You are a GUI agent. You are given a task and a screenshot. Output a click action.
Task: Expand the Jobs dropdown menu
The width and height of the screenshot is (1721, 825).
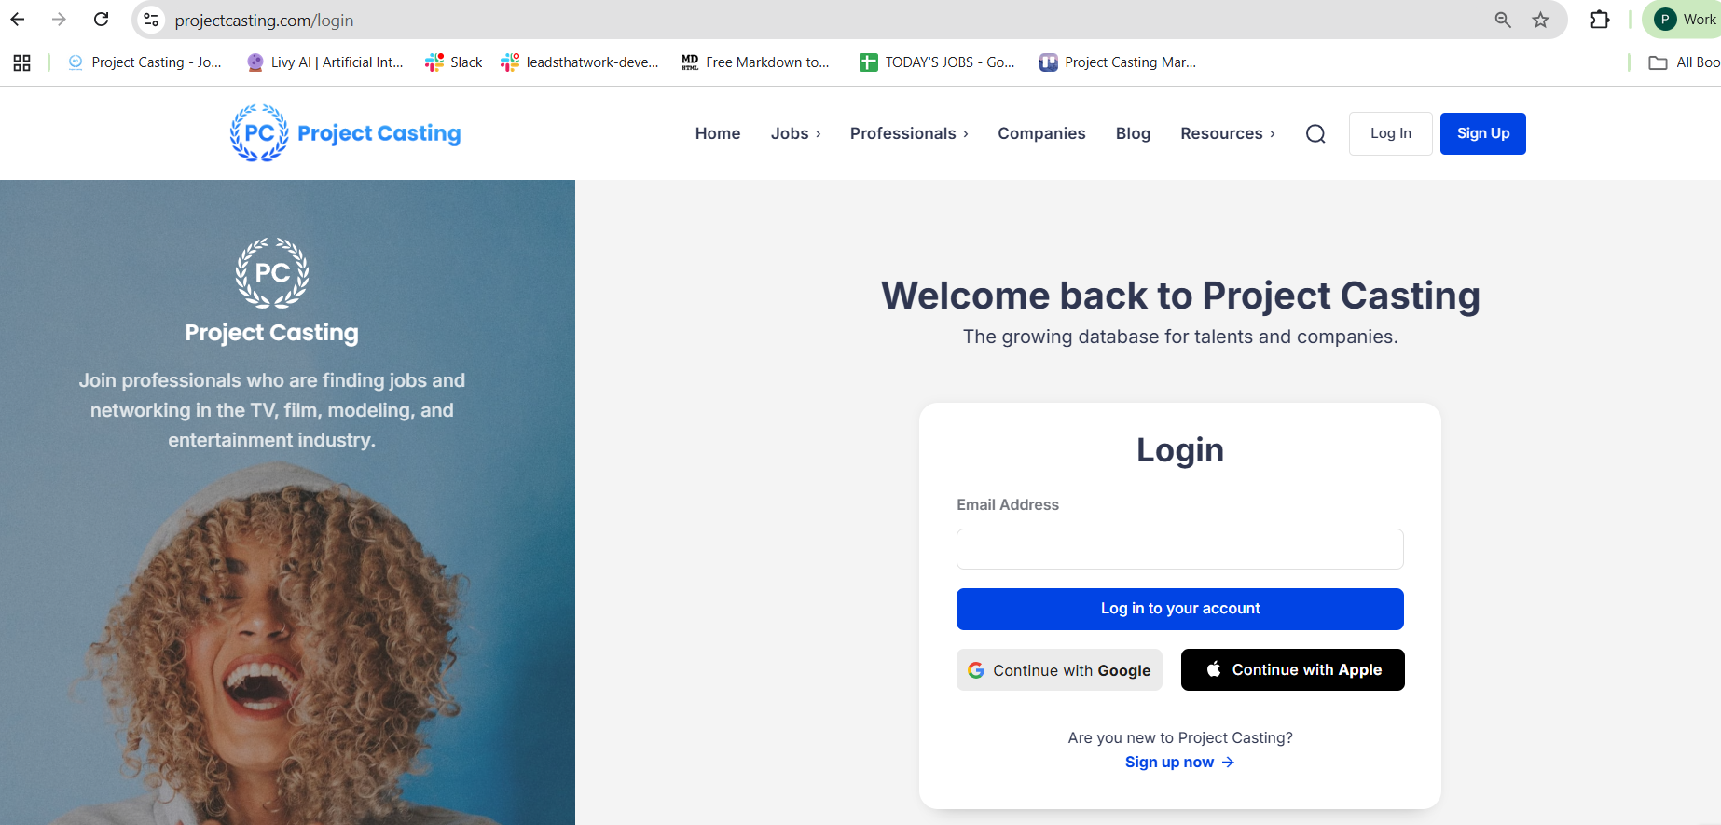(796, 133)
